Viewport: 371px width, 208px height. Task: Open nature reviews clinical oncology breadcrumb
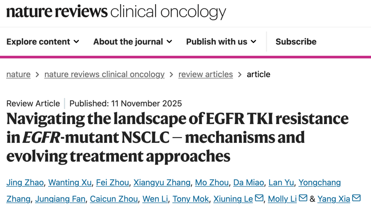104,74
